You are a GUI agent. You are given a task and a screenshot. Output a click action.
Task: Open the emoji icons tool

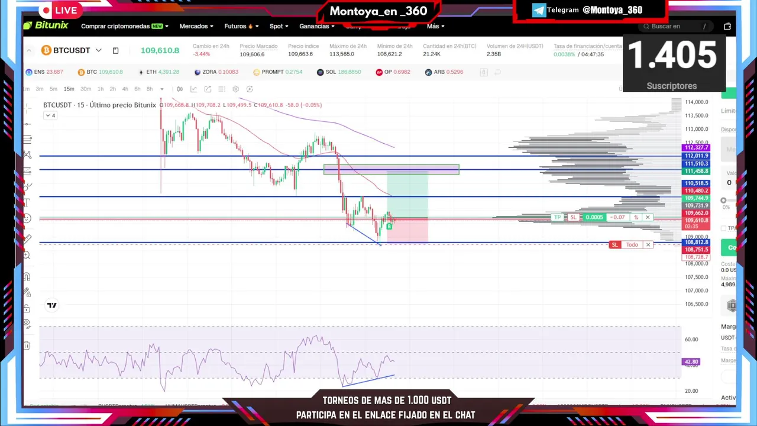pyautogui.click(x=27, y=218)
